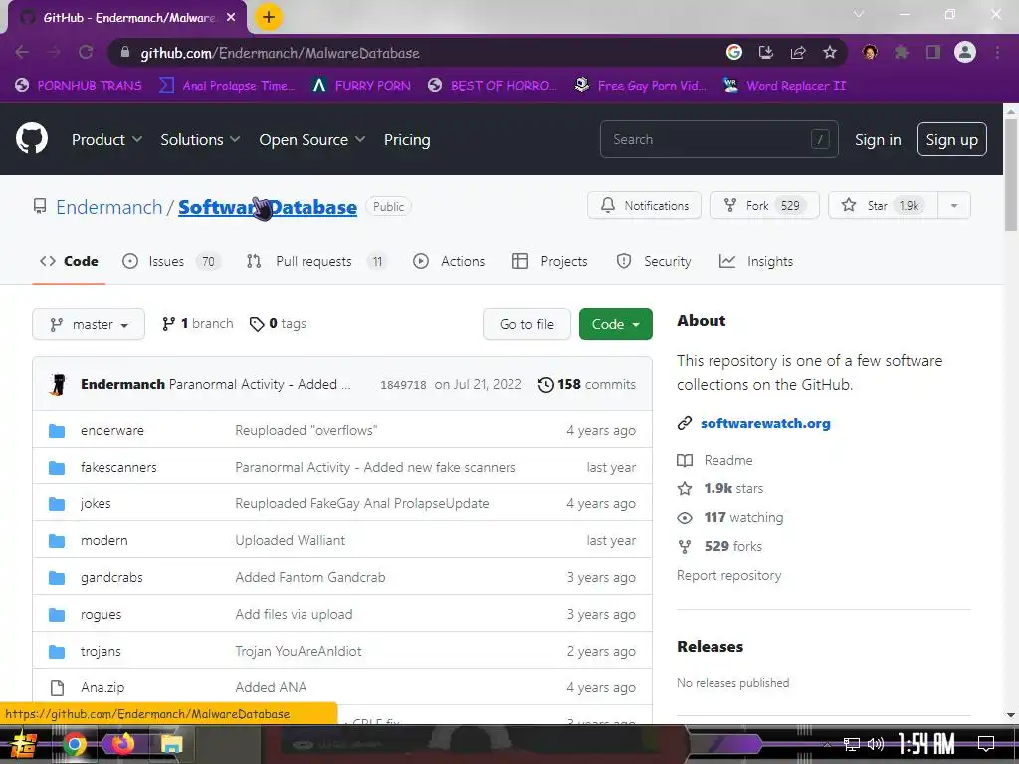Click the enderware folder icon
The width and height of the screenshot is (1019, 764).
57,430
